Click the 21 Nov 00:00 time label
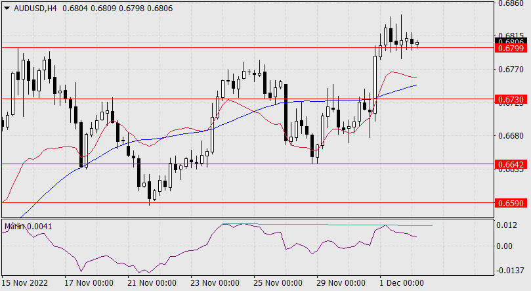Viewport: 531px width, 291px height. tap(152, 283)
